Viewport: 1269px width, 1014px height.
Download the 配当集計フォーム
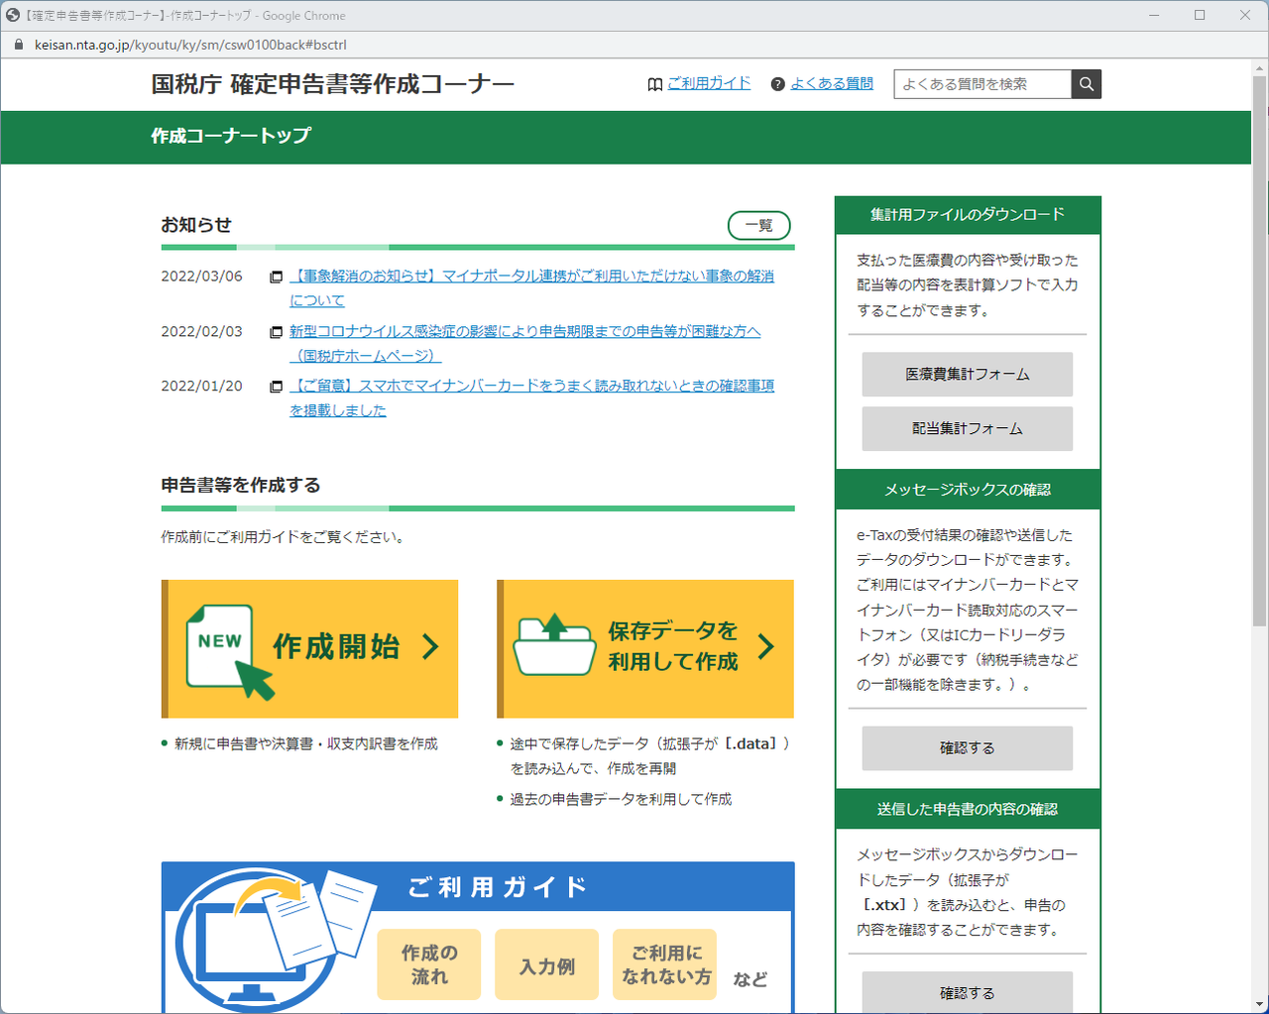coord(968,429)
